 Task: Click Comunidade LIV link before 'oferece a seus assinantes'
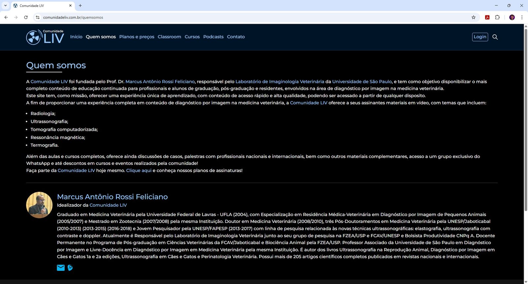point(309,103)
